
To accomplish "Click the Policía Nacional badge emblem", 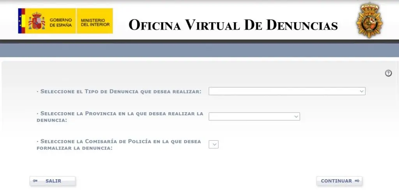I will (x=369, y=20).
